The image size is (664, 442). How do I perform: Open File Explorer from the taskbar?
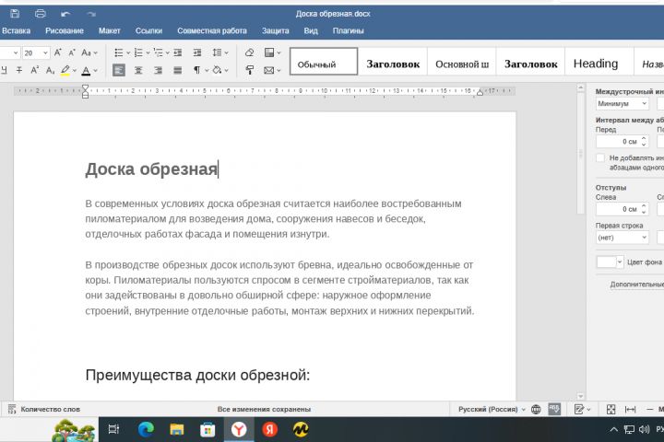[x=177, y=430]
